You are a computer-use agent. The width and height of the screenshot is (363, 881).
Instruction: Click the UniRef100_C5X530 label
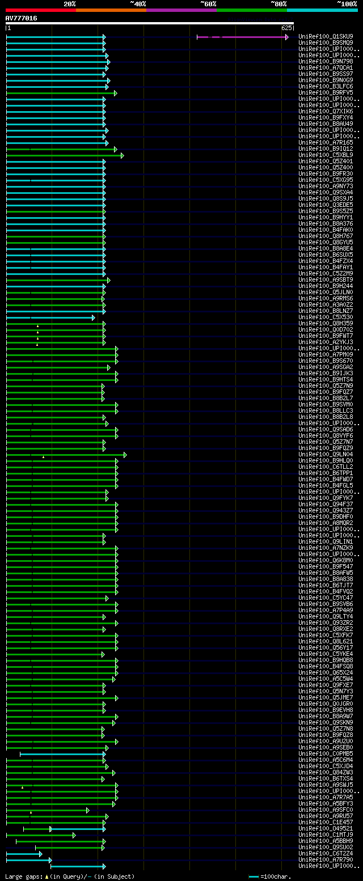pyautogui.click(x=326, y=317)
